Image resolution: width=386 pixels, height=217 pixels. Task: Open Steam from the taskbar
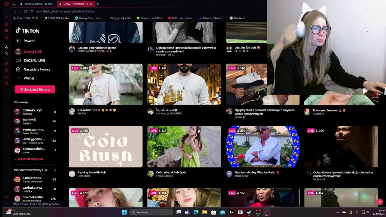(x=249, y=212)
